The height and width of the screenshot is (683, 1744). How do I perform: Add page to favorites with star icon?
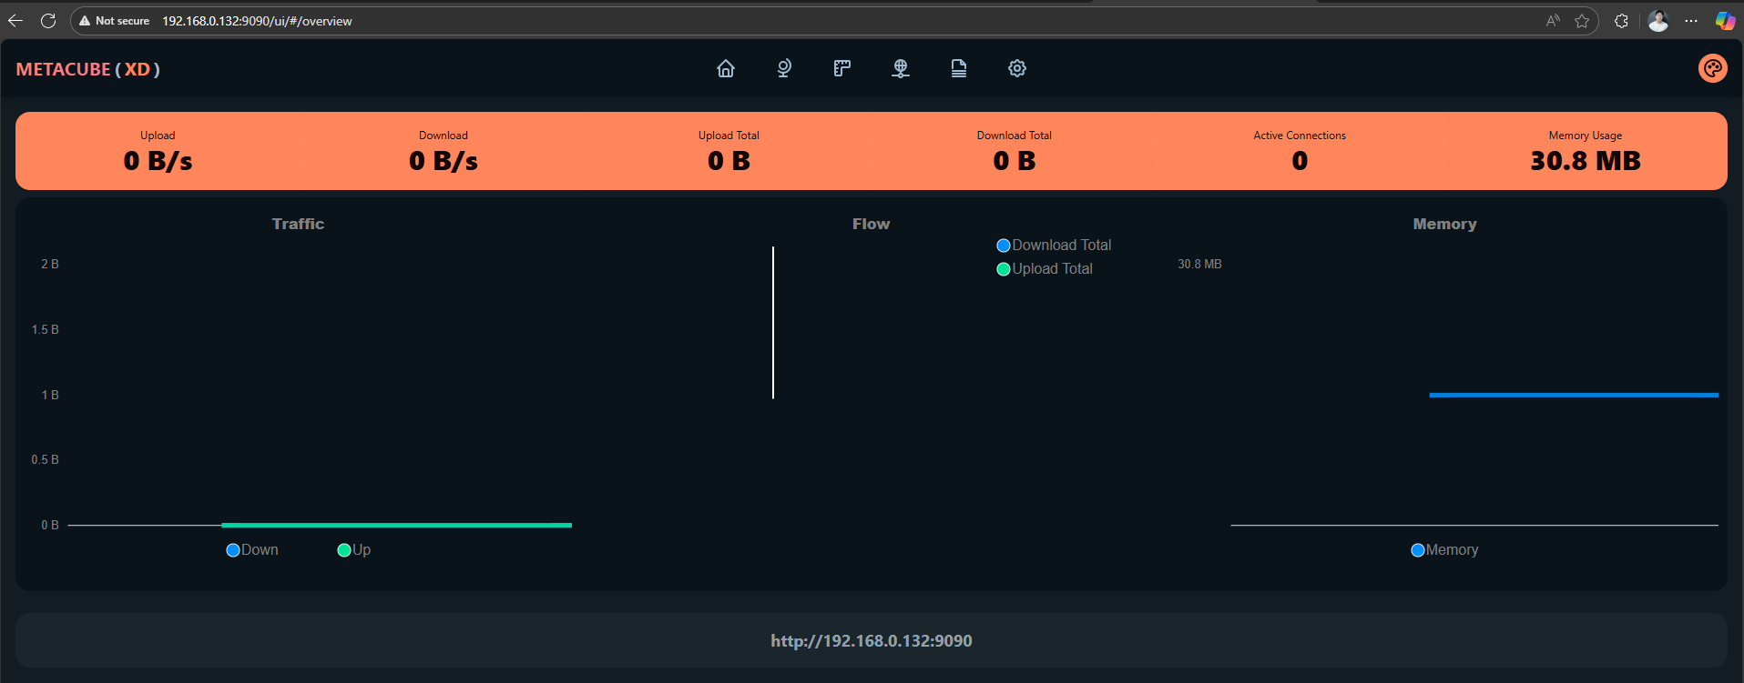(x=1582, y=21)
